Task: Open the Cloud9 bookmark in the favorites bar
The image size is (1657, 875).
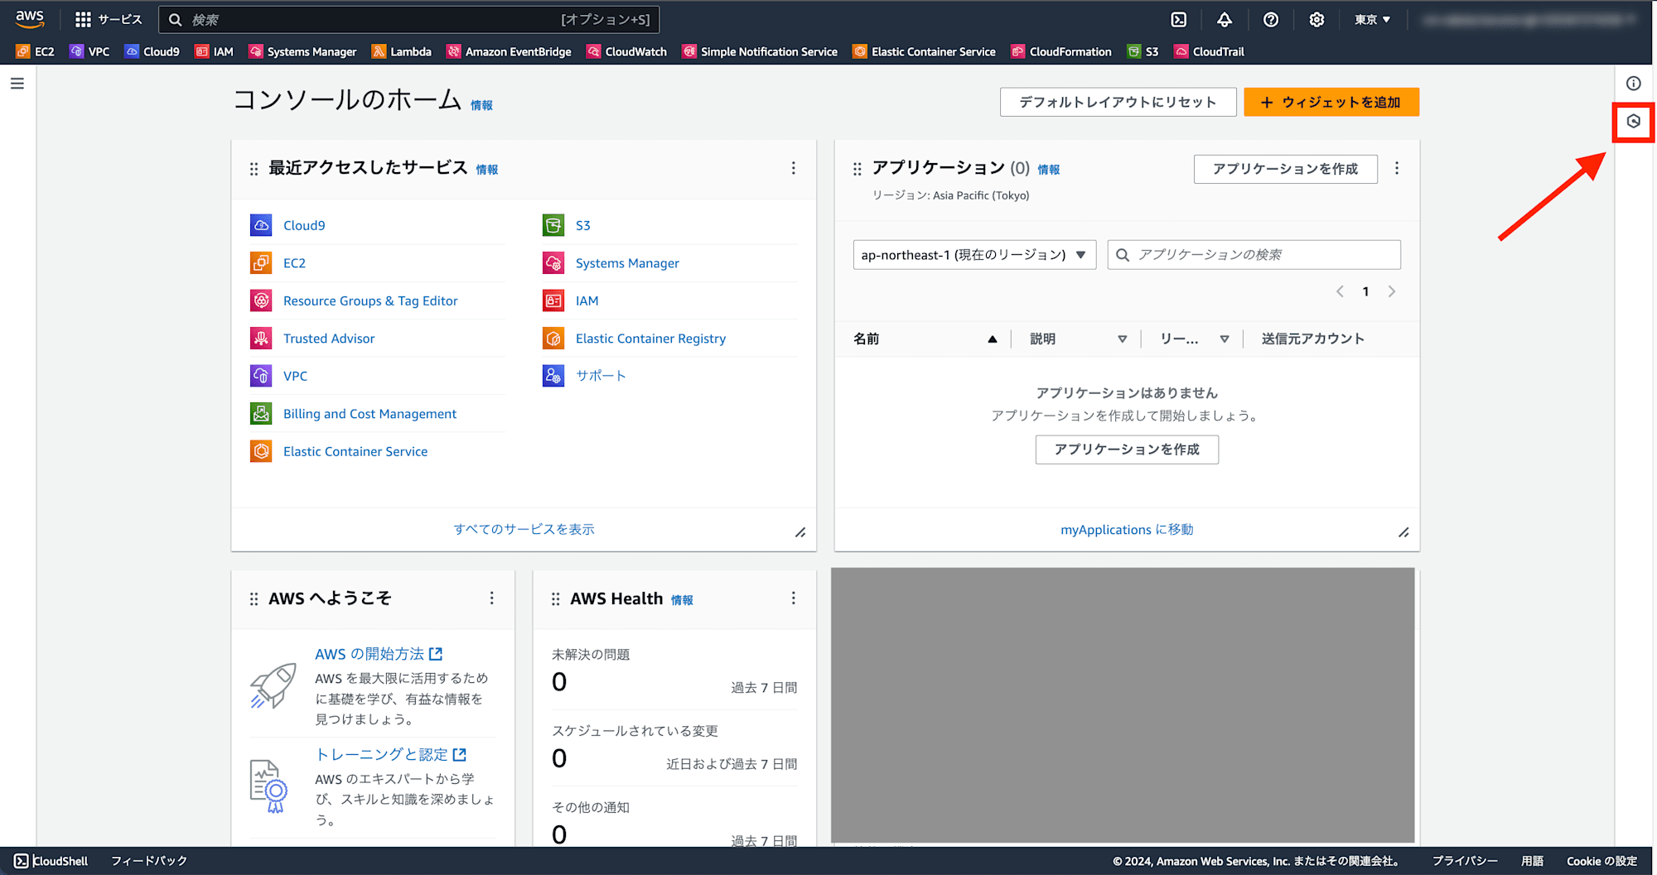Action: [x=152, y=51]
